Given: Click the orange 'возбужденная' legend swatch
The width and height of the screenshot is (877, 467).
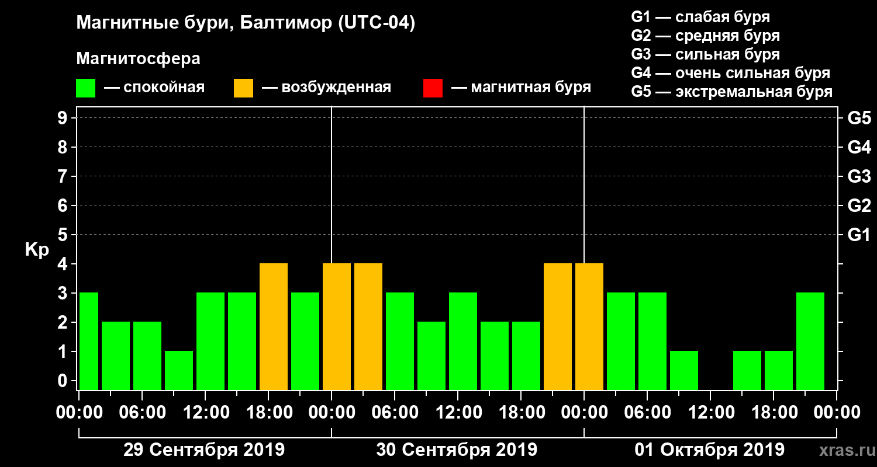Looking at the screenshot, I should 243,88.
